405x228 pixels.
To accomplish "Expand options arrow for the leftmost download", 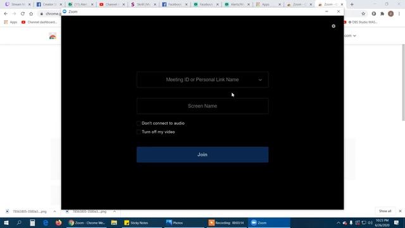I will point(54,212).
